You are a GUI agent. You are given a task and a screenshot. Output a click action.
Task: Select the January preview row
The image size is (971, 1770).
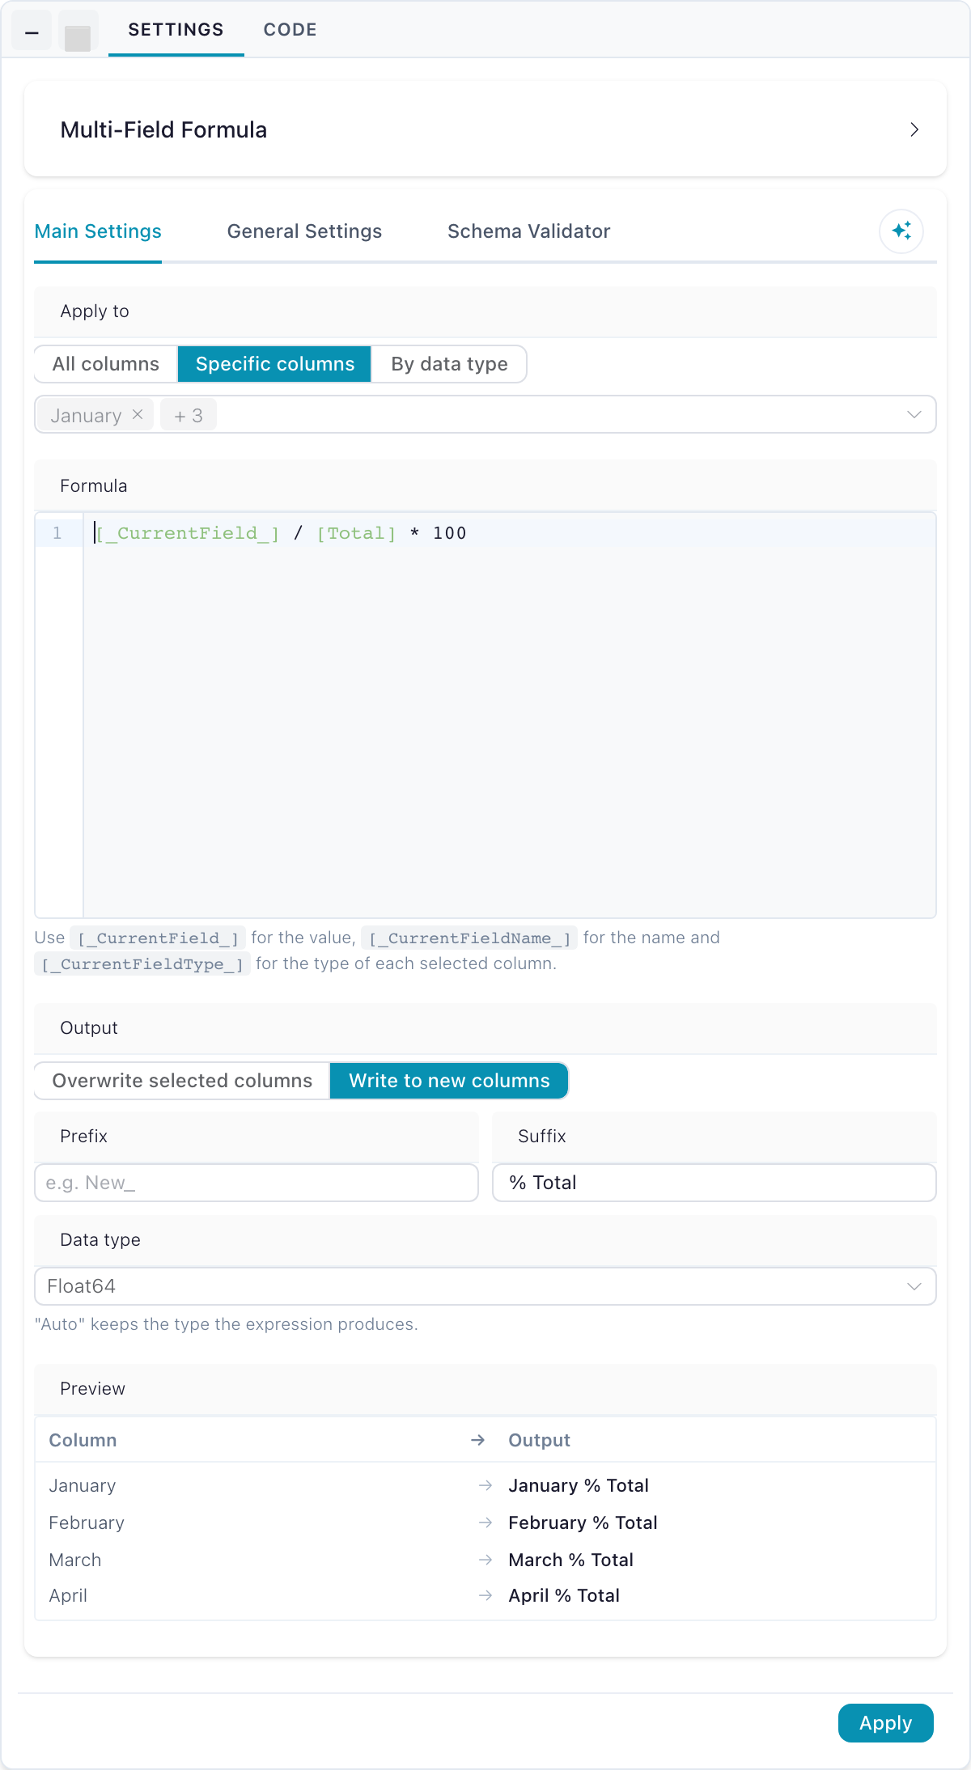485,1485
